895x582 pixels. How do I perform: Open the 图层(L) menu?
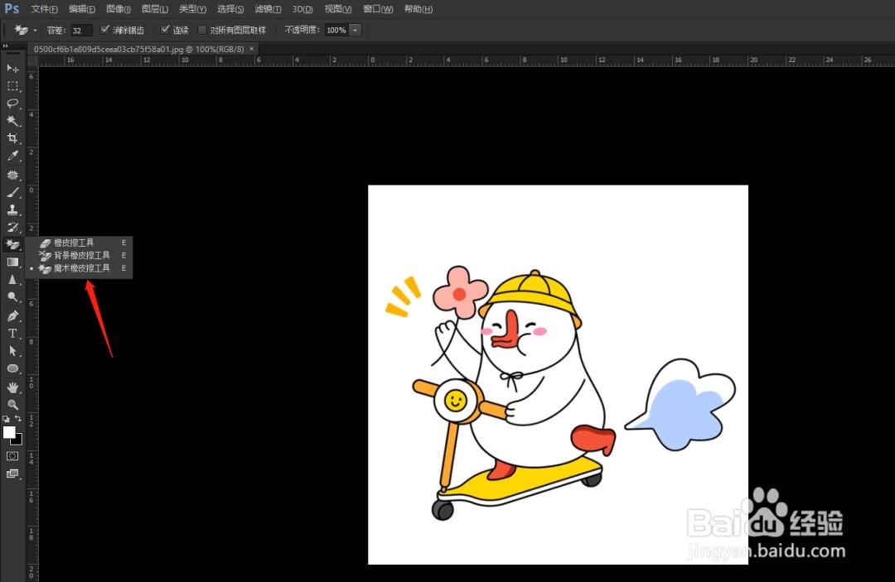pos(155,9)
